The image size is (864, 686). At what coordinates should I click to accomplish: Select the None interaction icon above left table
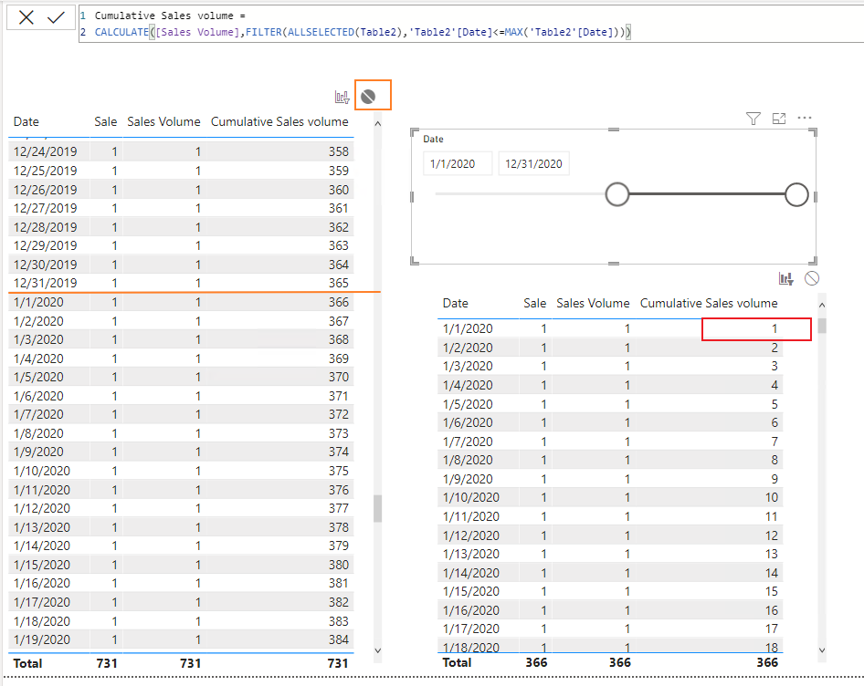pos(368,97)
